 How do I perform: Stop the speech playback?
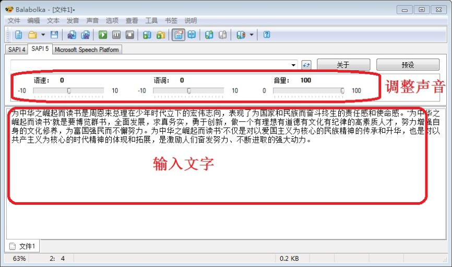point(130,35)
